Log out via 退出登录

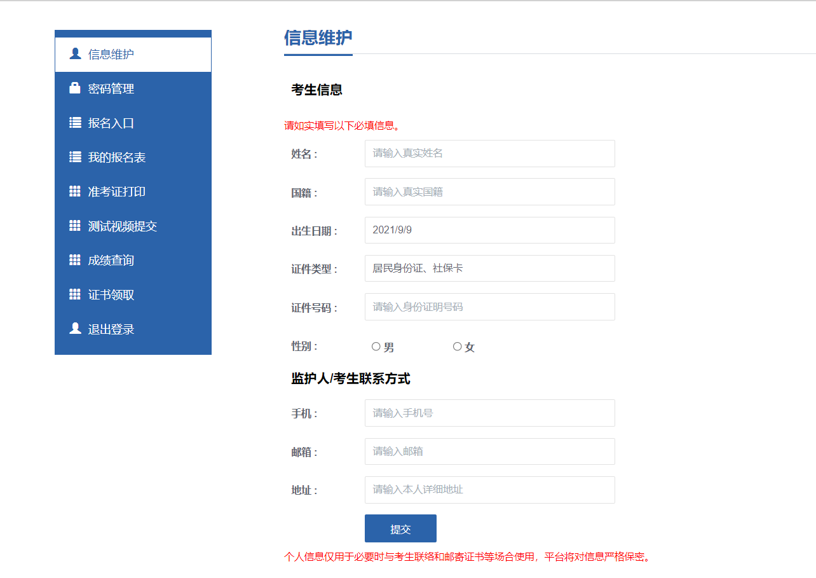point(133,329)
